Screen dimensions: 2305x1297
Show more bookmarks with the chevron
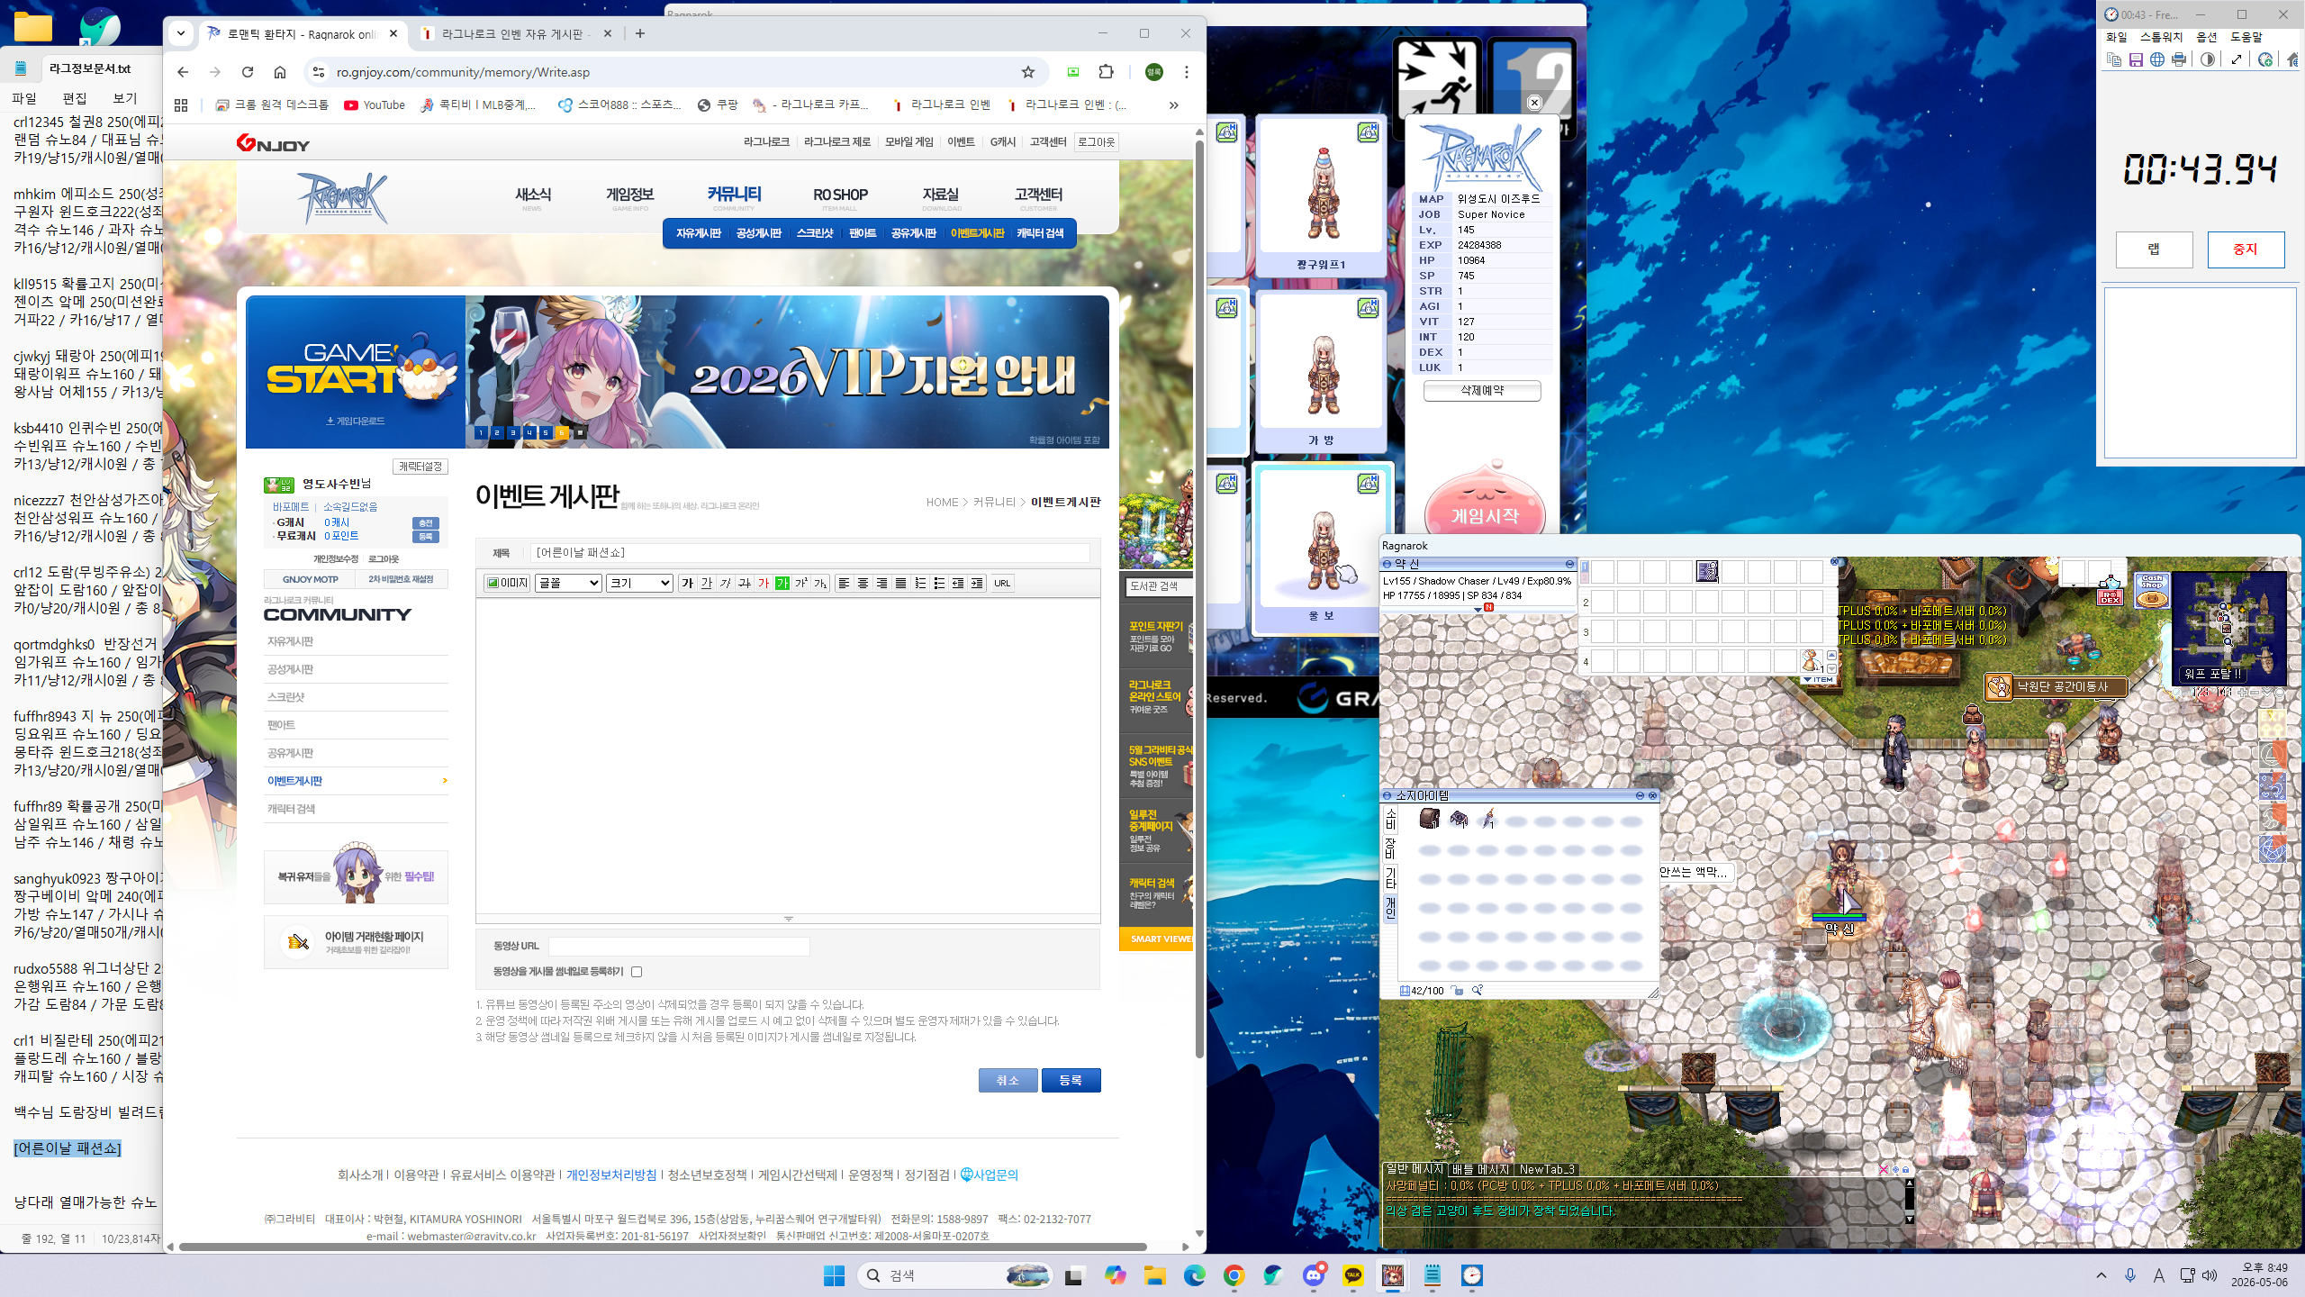tap(1173, 105)
